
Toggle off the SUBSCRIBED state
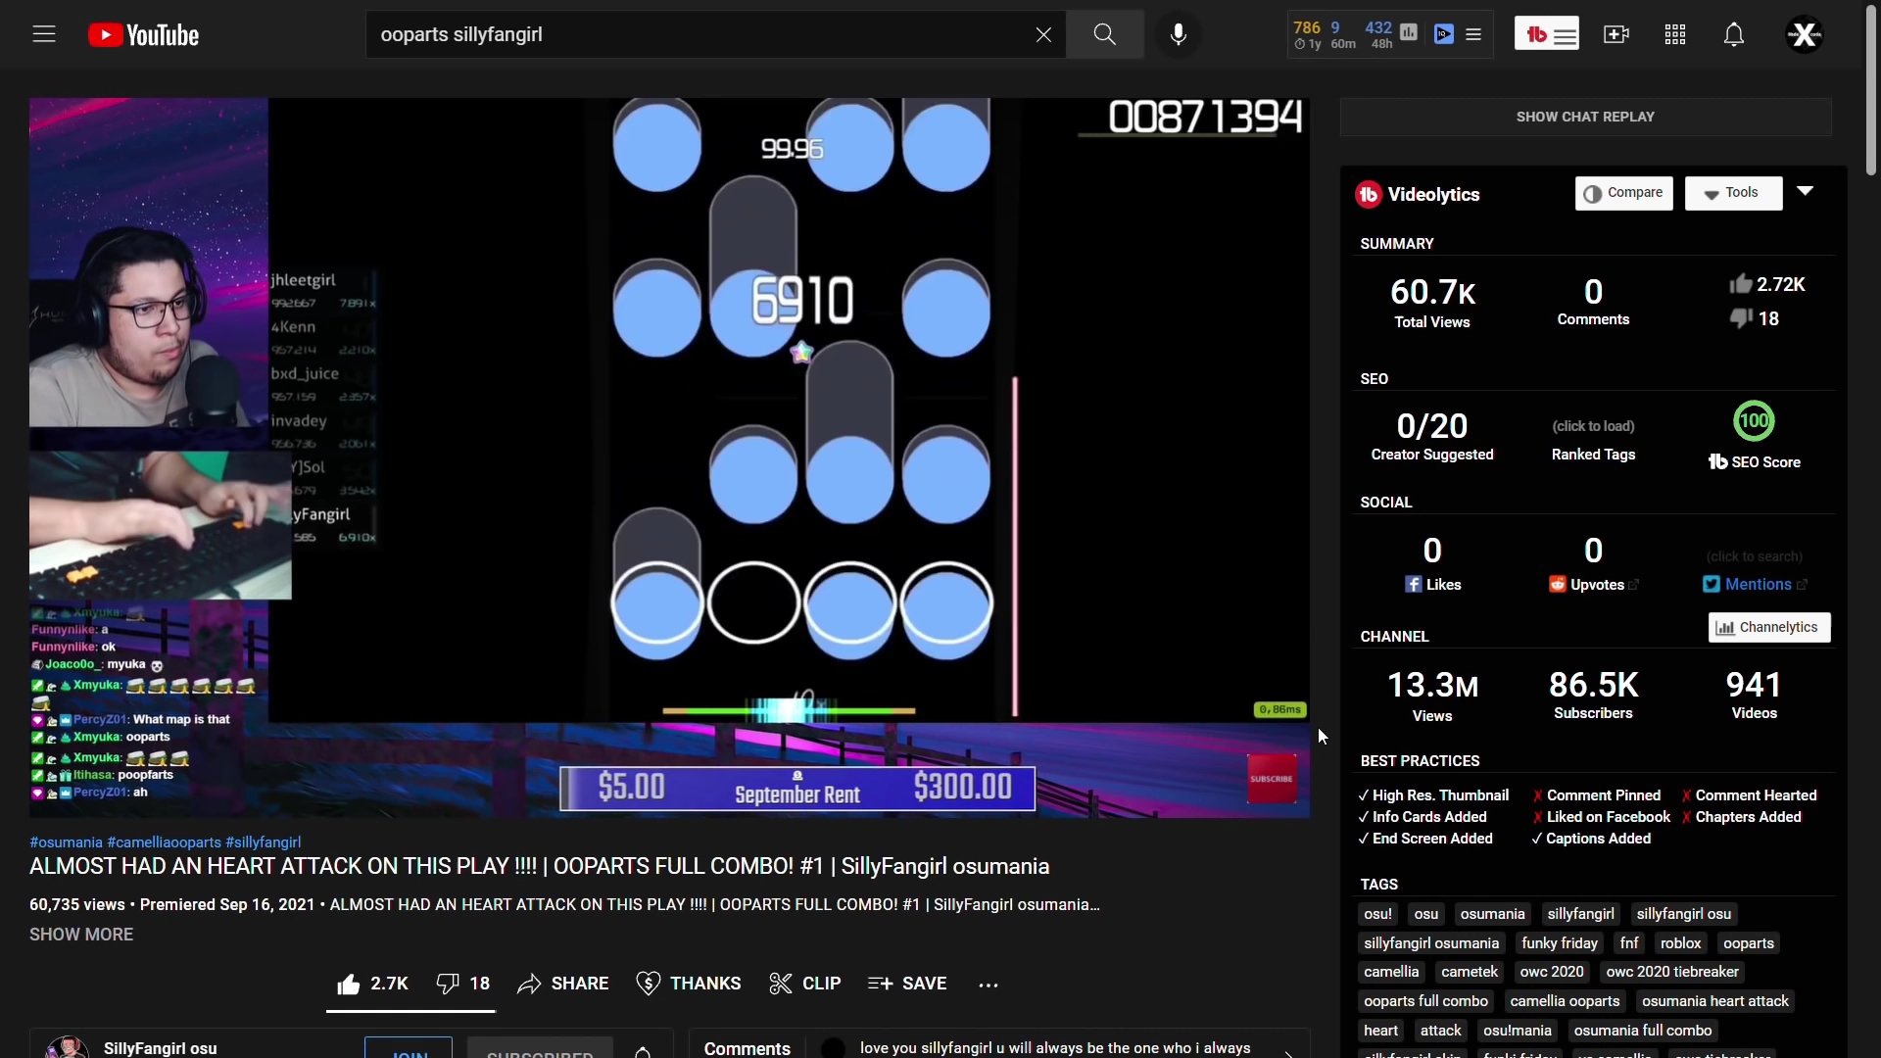click(540, 1050)
